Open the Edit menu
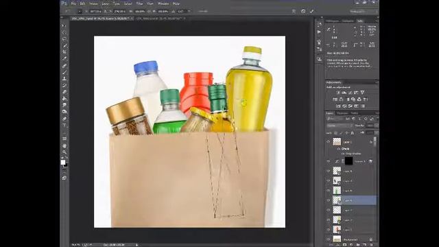 82,3
